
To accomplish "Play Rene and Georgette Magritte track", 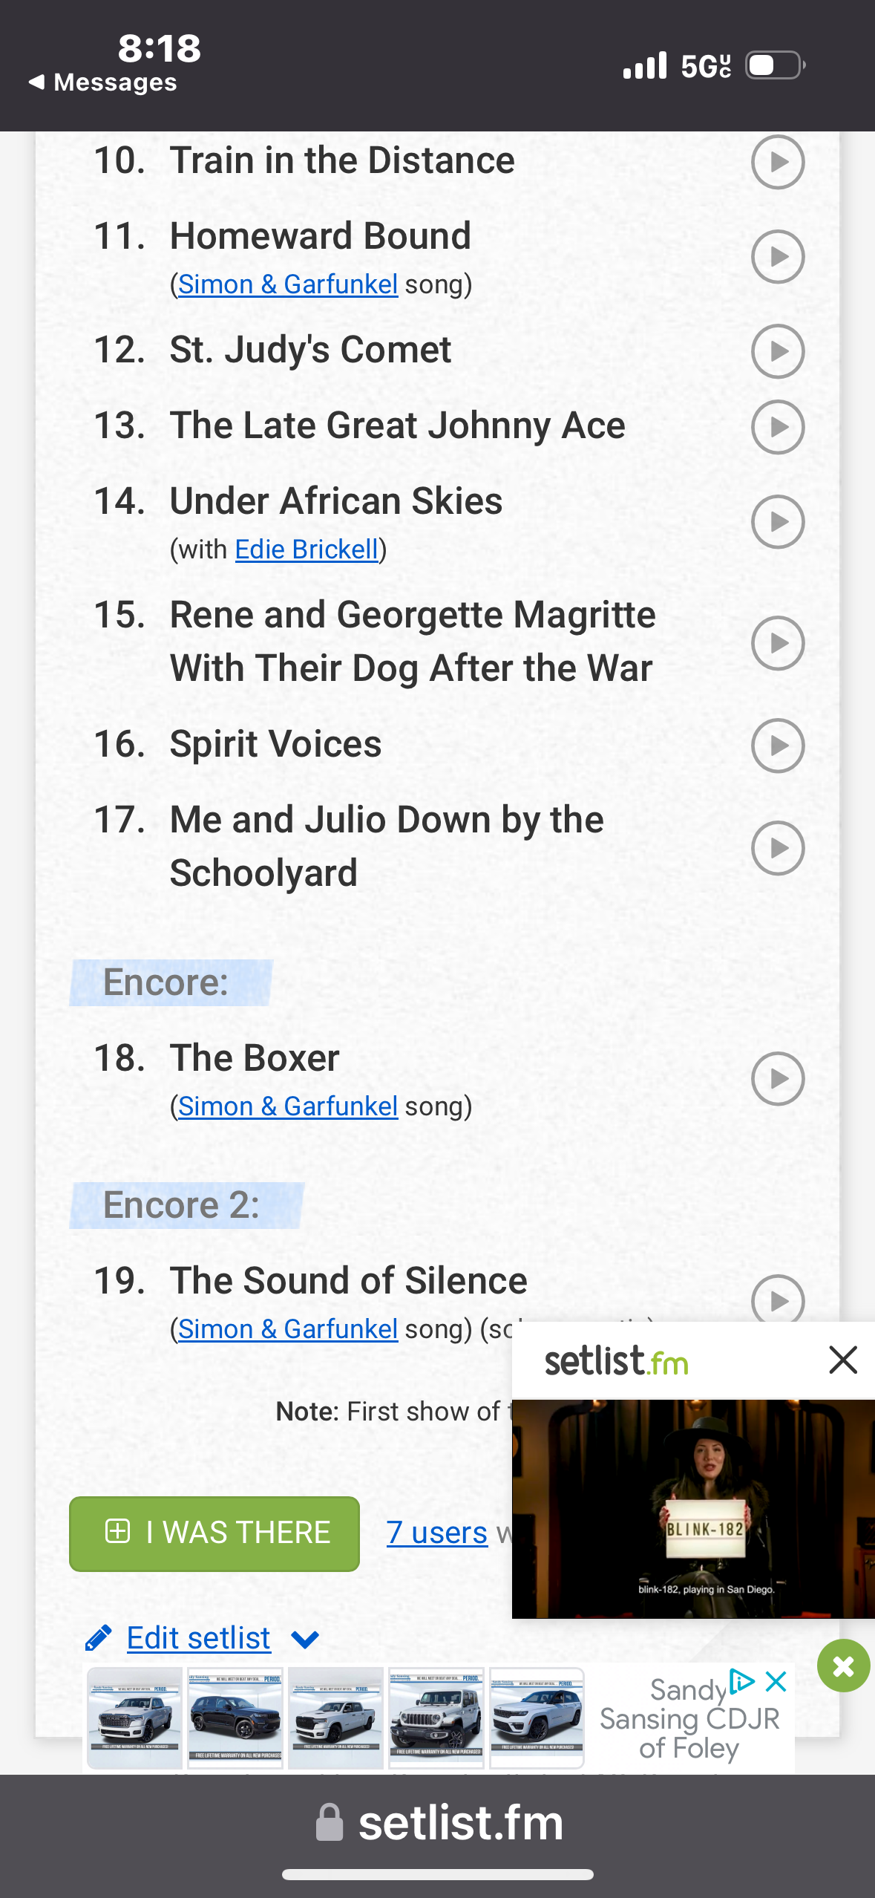I will [x=777, y=643].
